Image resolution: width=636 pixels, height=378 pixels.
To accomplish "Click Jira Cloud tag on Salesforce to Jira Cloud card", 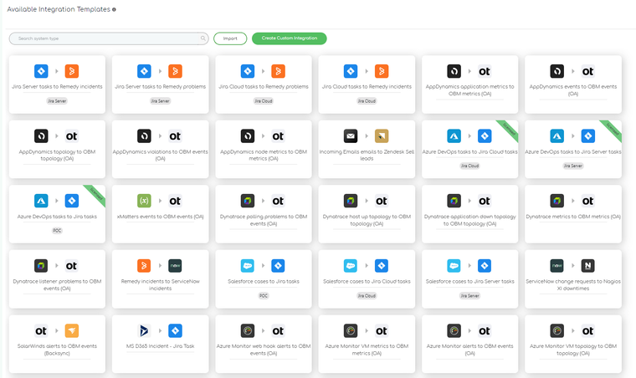I will pyautogui.click(x=367, y=296).
